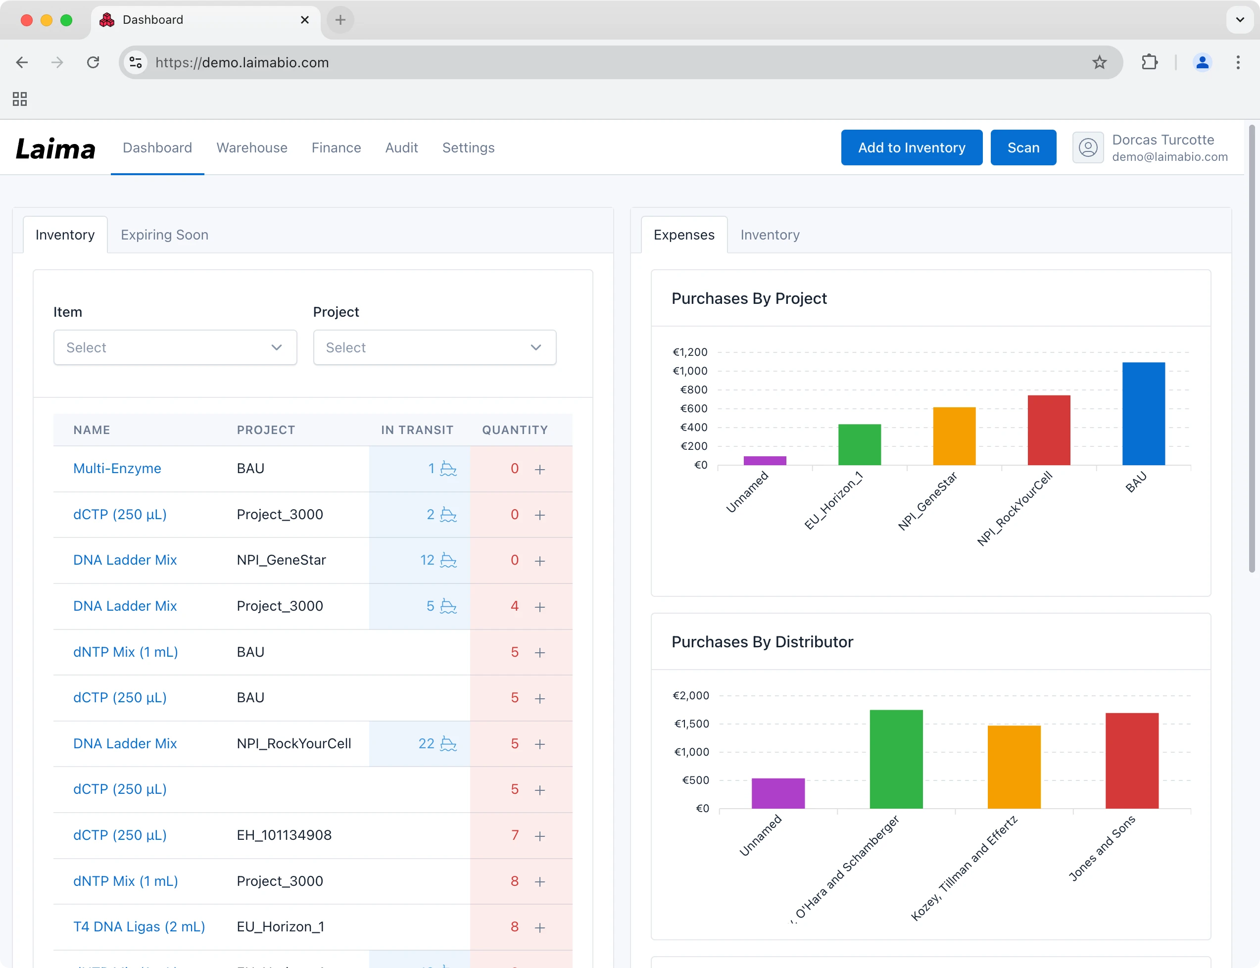Click the blue BAU bar in project chart

pyautogui.click(x=1143, y=414)
